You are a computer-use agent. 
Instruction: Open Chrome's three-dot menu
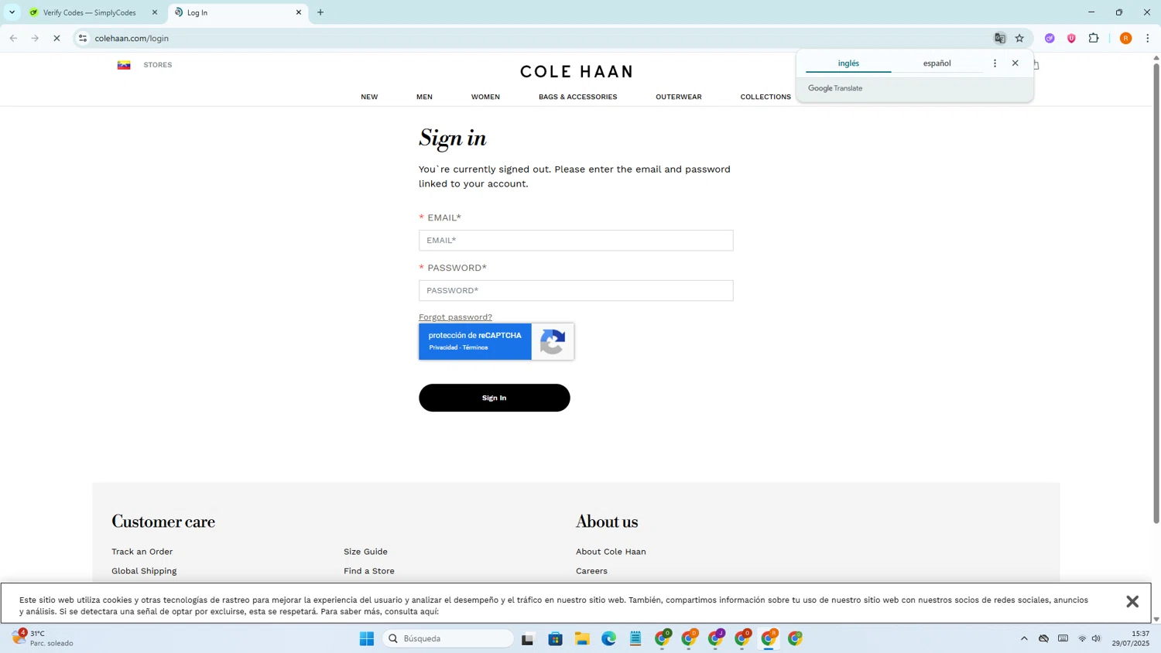tap(1148, 38)
